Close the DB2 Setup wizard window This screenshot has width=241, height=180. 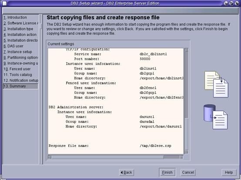[x=237, y=3]
